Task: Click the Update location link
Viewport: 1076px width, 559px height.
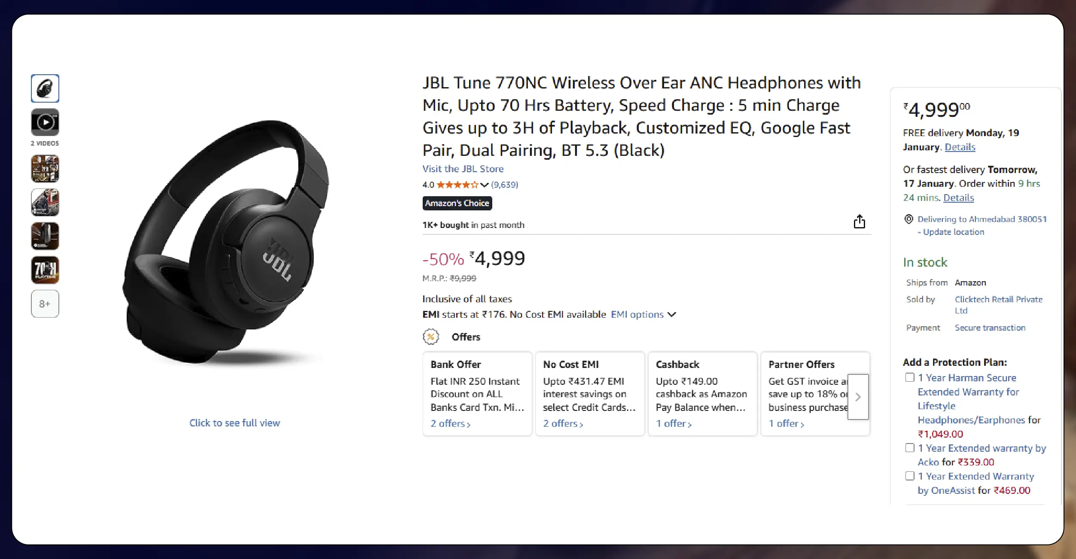Action: point(953,232)
